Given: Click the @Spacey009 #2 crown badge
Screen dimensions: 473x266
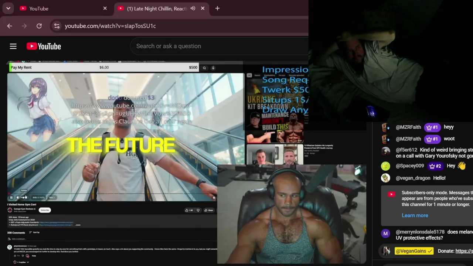Looking at the screenshot, I should 435,166.
